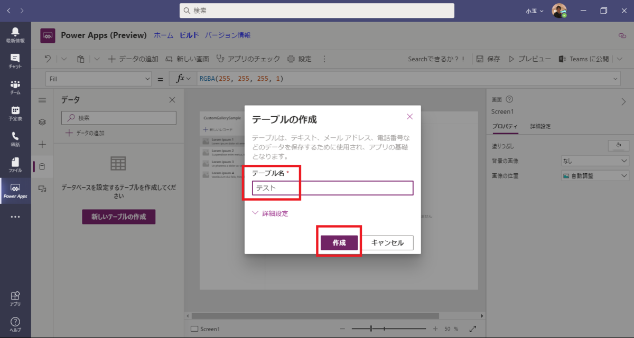This screenshot has height=338, width=634.
Task: Click the zoom slider handle
Action: click(x=371, y=328)
